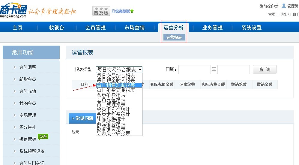Click the start date input field
Image resolution: width=299 pixels, height=165 pixels.
pyautogui.click(x=194, y=70)
